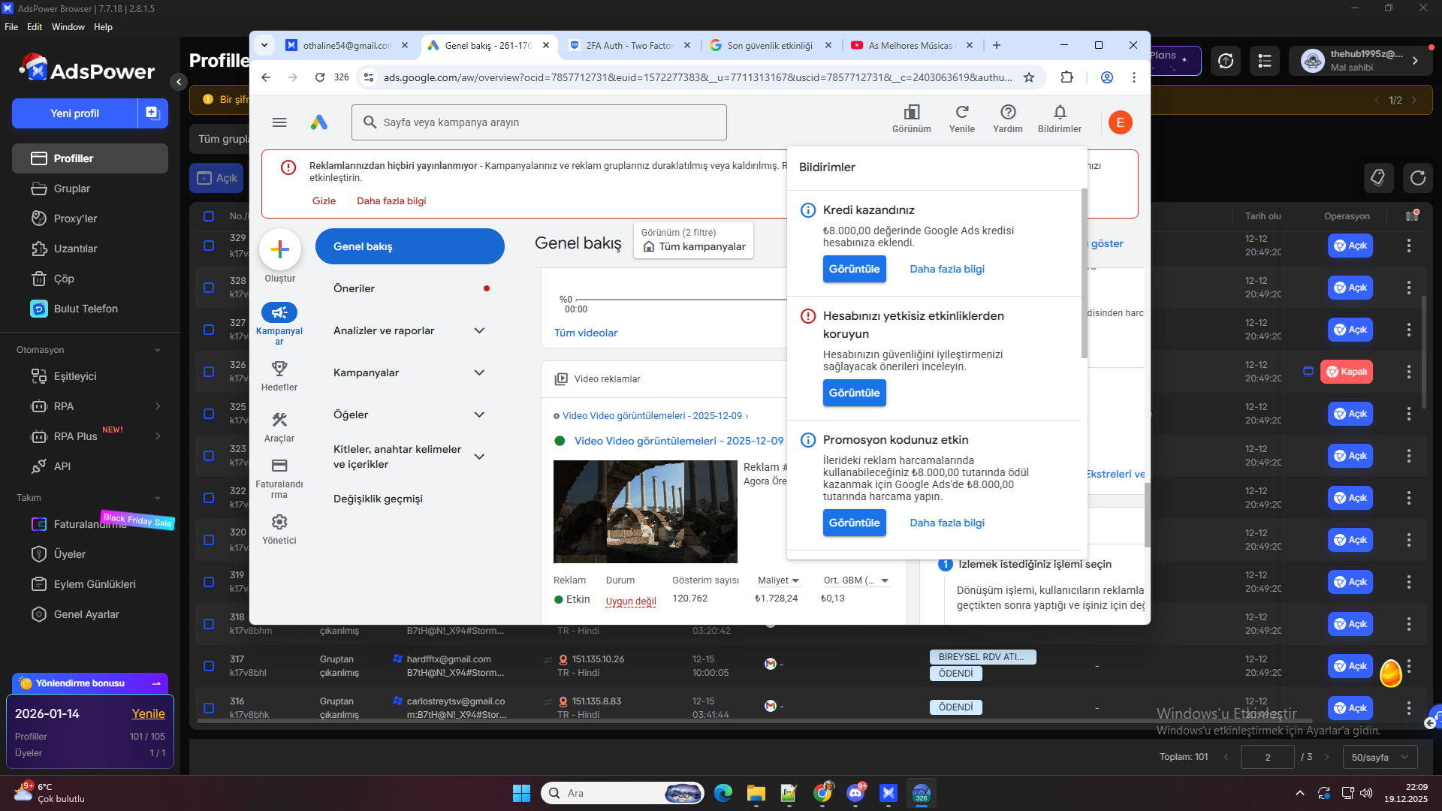Open the browser tab list dropdown
The image size is (1442, 811).
[x=264, y=46]
